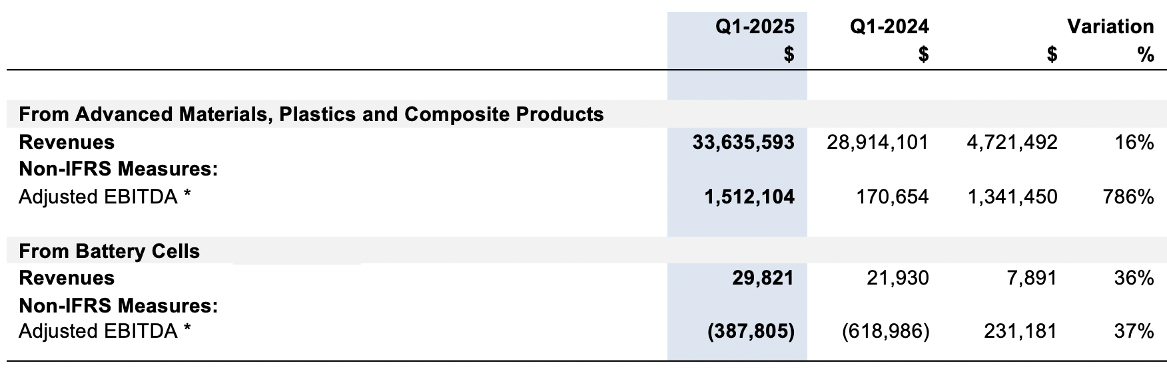Select the Q1-2025 column header

click(x=755, y=27)
